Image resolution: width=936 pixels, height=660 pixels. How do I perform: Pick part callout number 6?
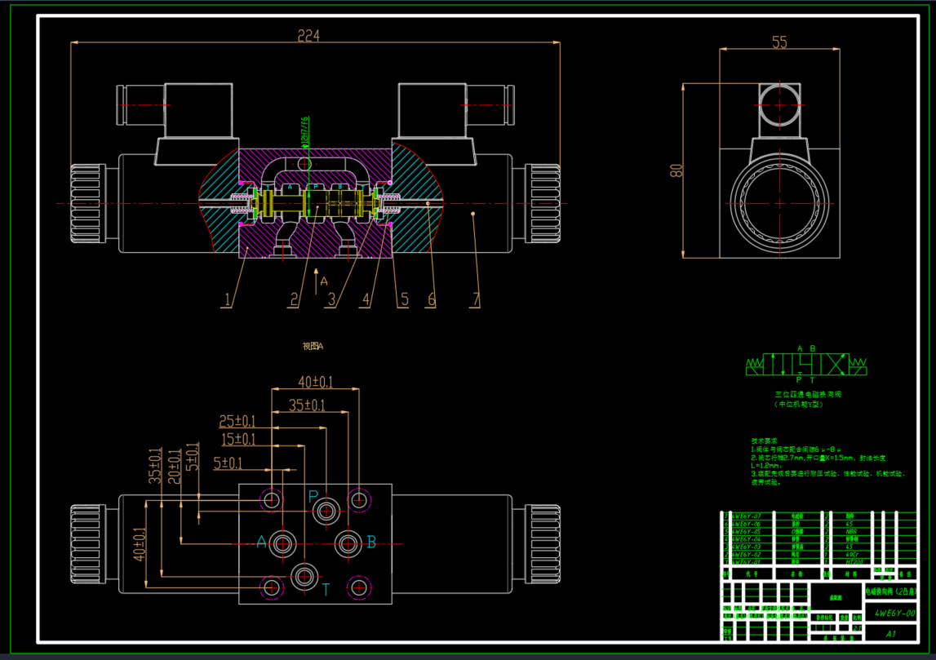pos(431,299)
